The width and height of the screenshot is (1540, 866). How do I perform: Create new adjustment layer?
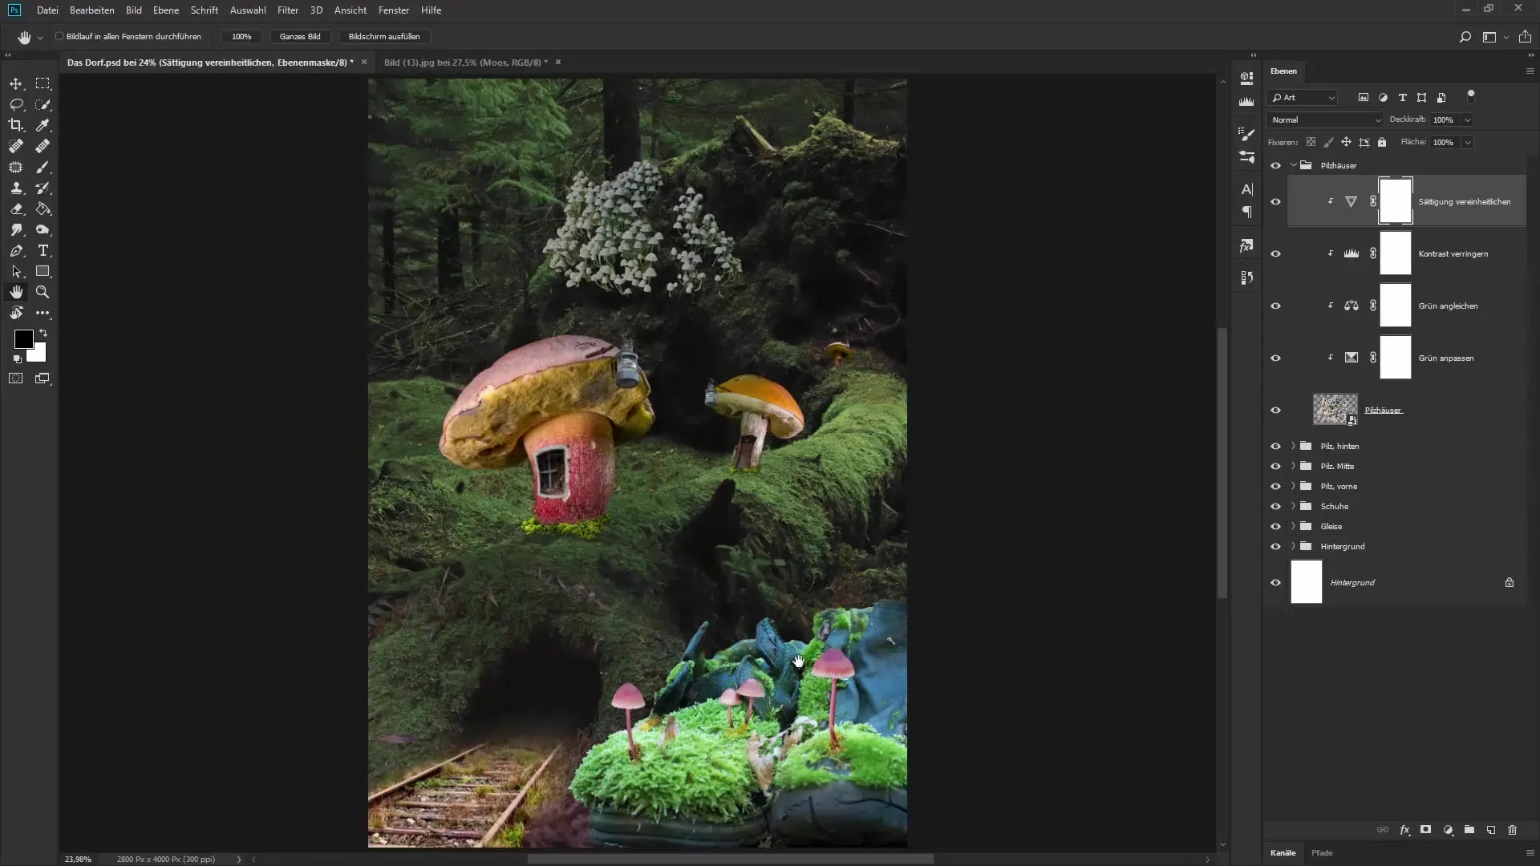pyautogui.click(x=1448, y=830)
